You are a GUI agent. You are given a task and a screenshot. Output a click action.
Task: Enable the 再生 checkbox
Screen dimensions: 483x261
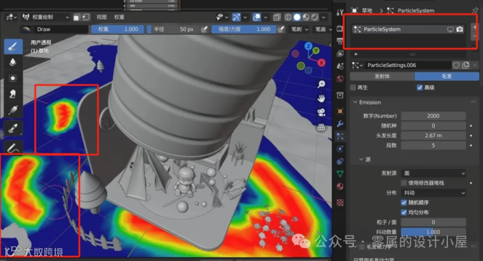[353, 87]
